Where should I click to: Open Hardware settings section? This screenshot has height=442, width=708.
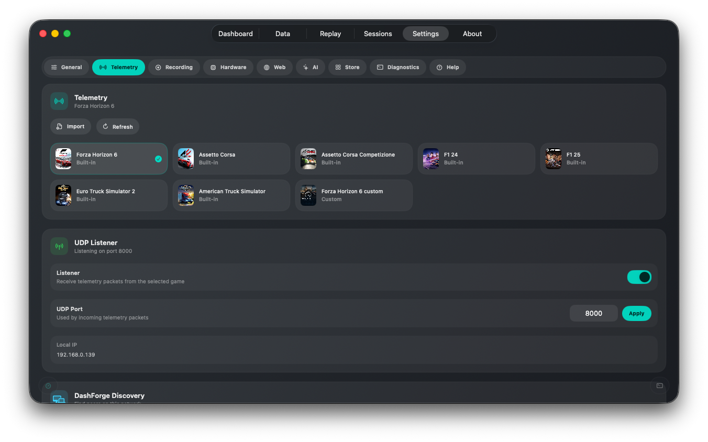(x=228, y=67)
